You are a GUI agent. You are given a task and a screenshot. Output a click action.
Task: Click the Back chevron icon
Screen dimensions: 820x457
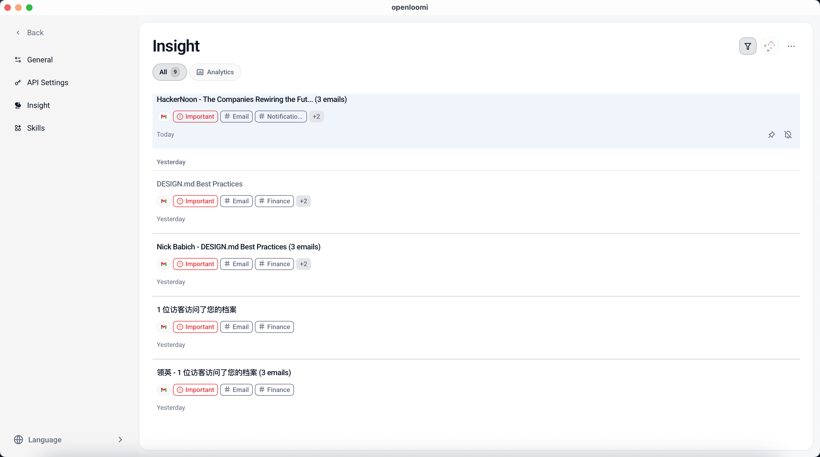click(18, 33)
